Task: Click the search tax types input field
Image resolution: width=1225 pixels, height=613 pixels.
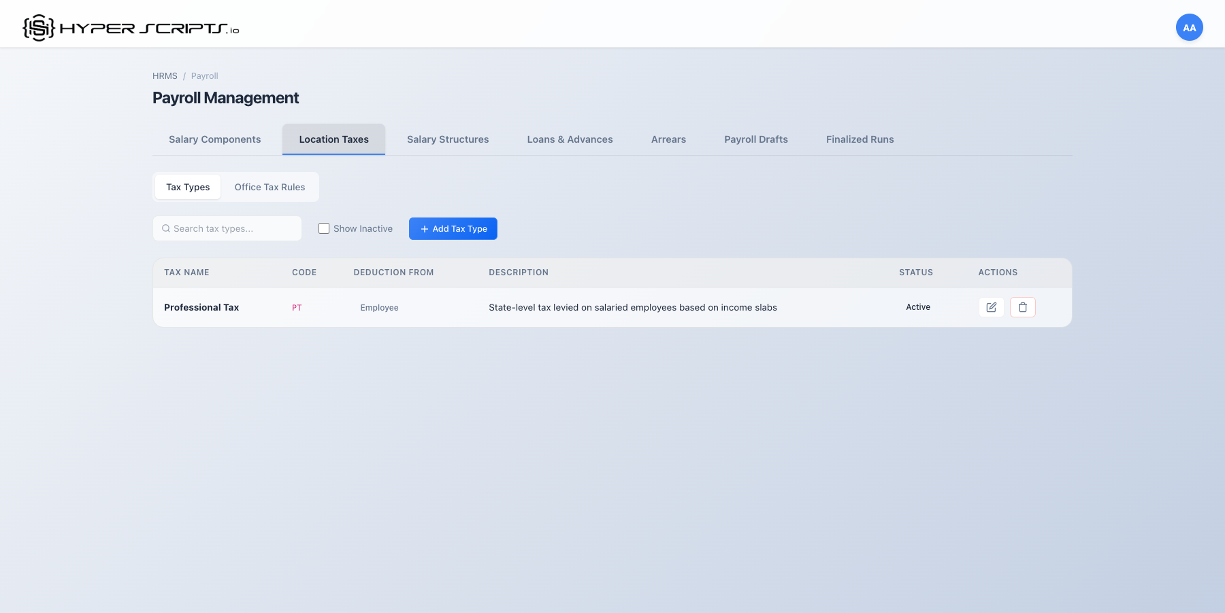Action: point(227,228)
